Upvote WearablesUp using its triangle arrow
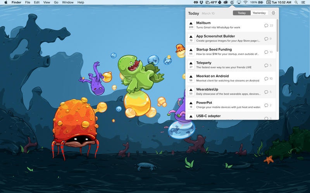Viewport: 310px width, 193px height. point(191,90)
